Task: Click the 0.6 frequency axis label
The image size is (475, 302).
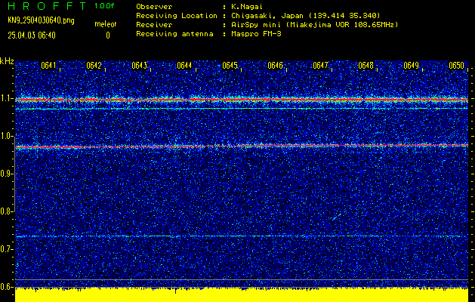Action: pyautogui.click(x=5, y=287)
